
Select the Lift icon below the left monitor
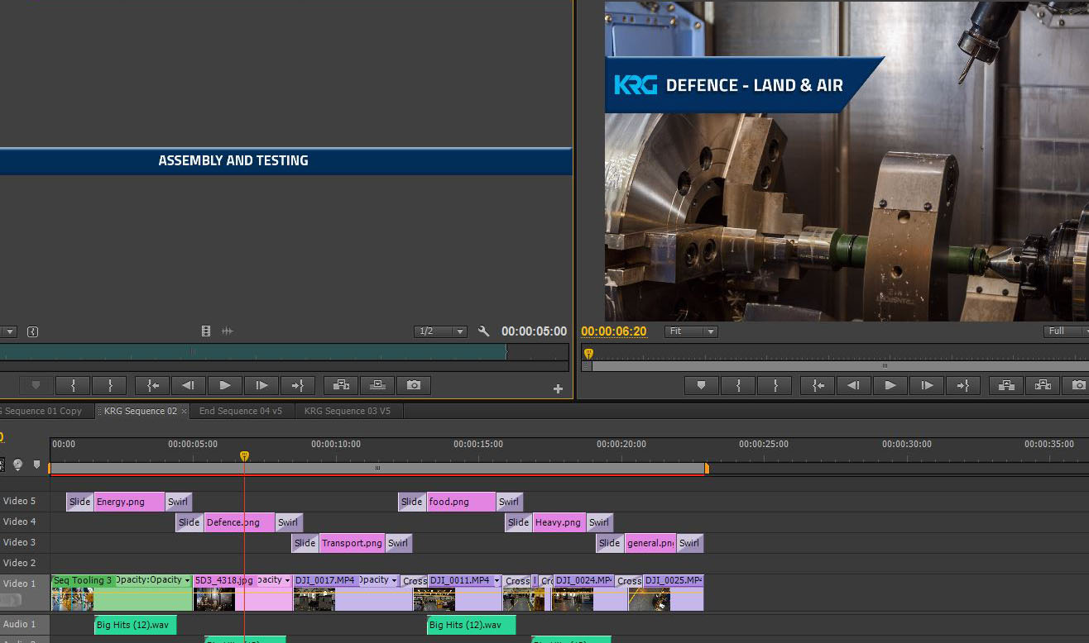click(x=340, y=385)
